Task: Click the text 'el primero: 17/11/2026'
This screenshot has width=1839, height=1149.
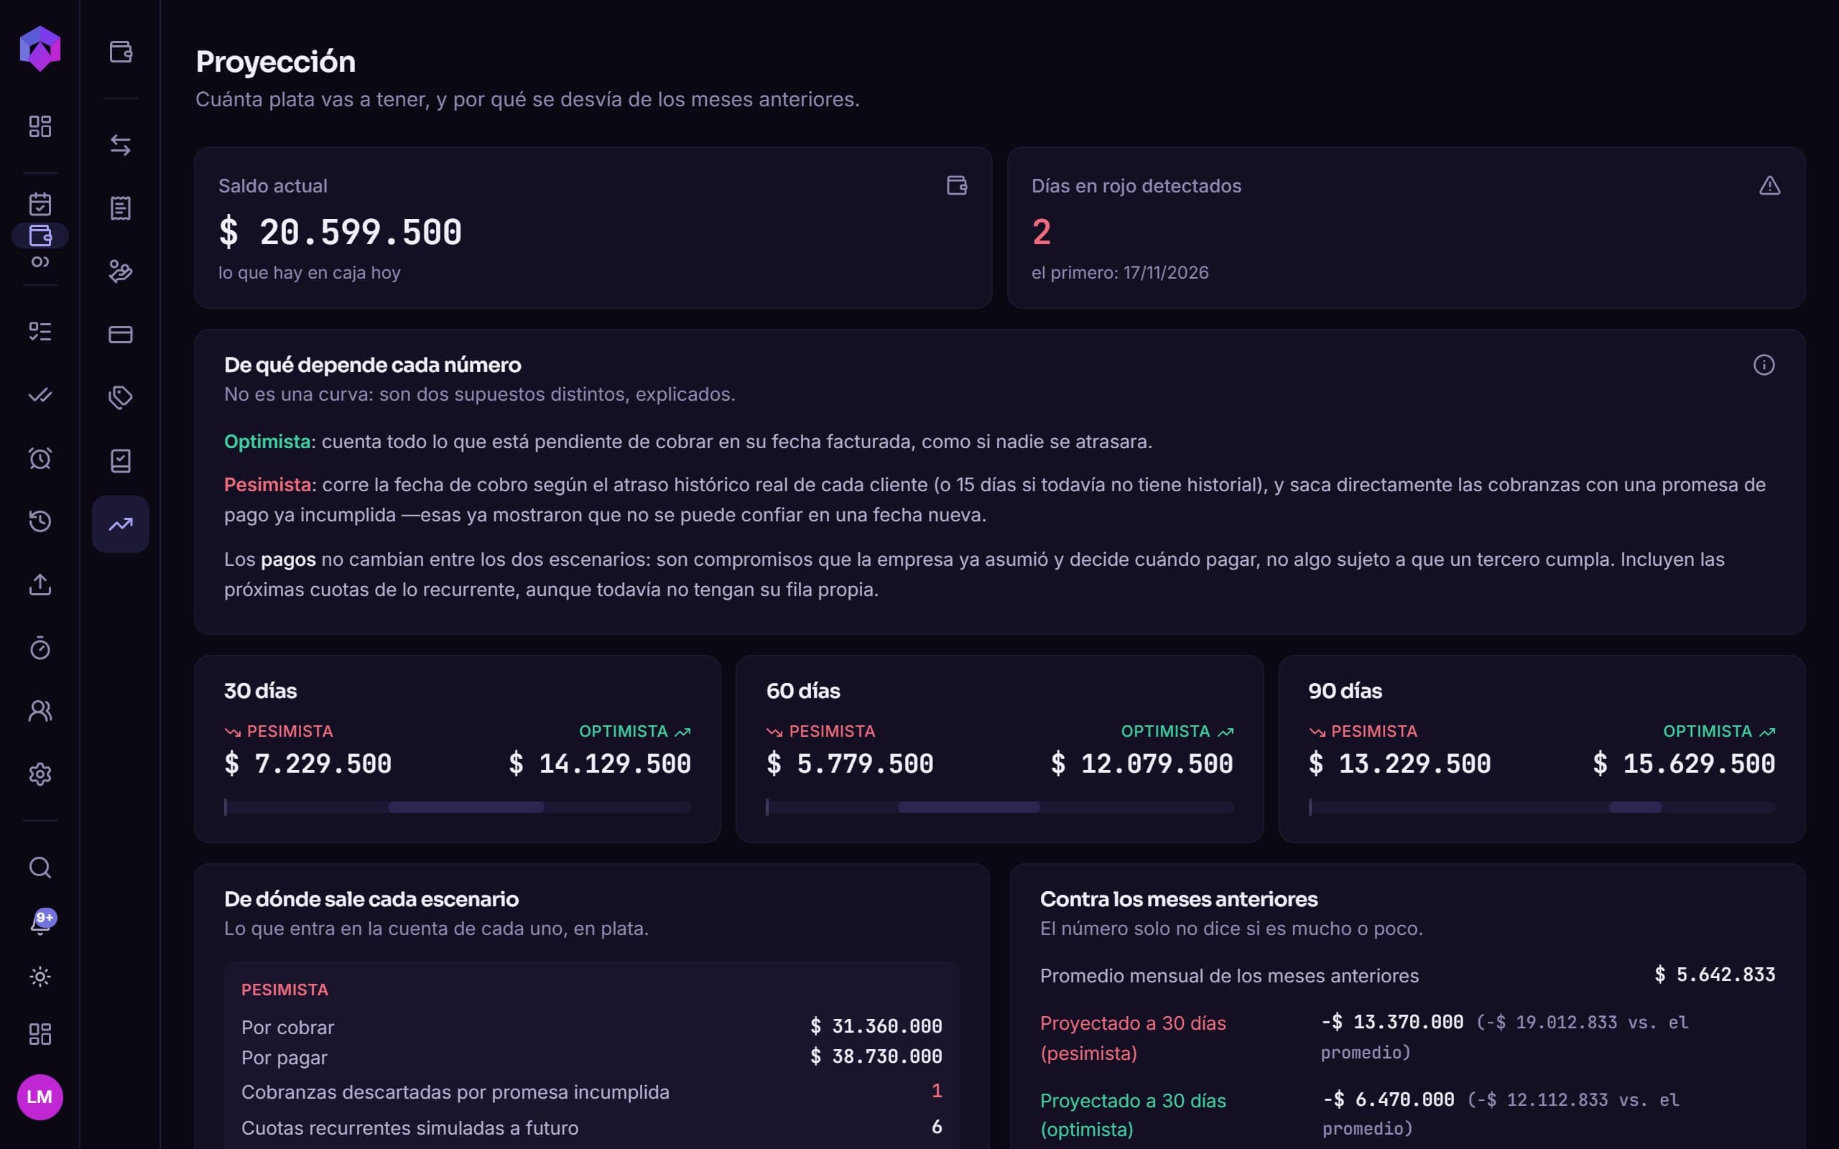Action: pyautogui.click(x=1119, y=273)
